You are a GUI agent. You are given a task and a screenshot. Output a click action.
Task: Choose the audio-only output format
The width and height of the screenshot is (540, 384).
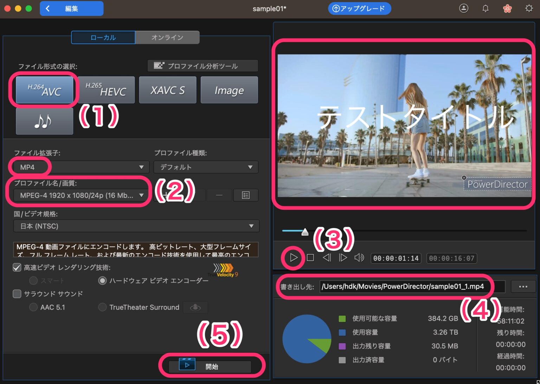coord(44,121)
